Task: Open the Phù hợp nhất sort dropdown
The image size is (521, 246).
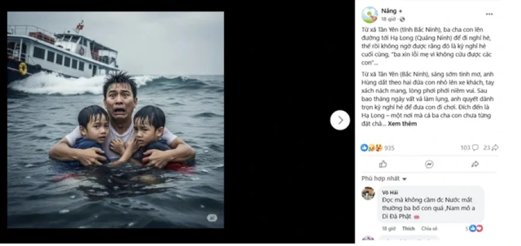Action: click(x=384, y=178)
